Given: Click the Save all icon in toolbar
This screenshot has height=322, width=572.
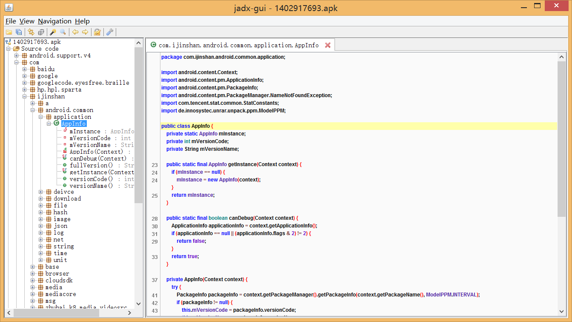Looking at the screenshot, I should [19, 32].
